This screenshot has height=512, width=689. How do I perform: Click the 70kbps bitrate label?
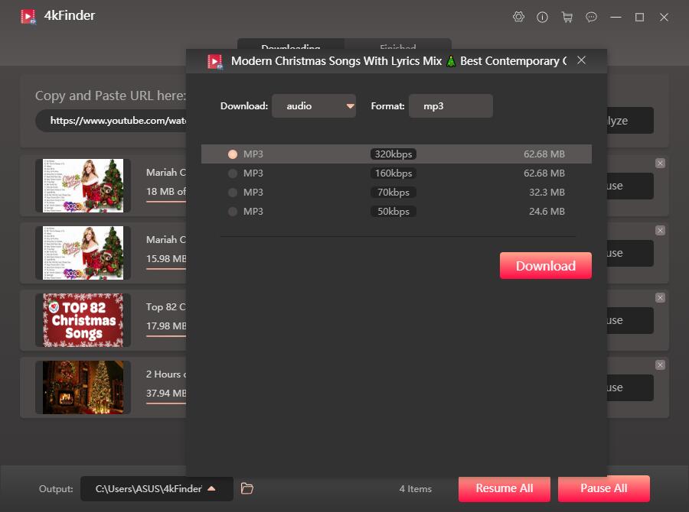393,192
